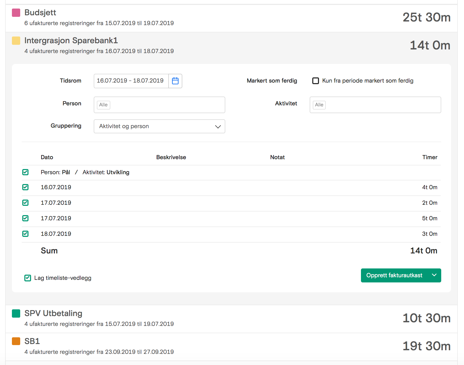Click the Alle tag in Aktivitet field

pos(319,105)
